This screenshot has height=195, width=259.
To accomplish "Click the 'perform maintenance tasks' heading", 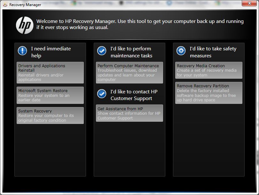I will coord(131,52).
